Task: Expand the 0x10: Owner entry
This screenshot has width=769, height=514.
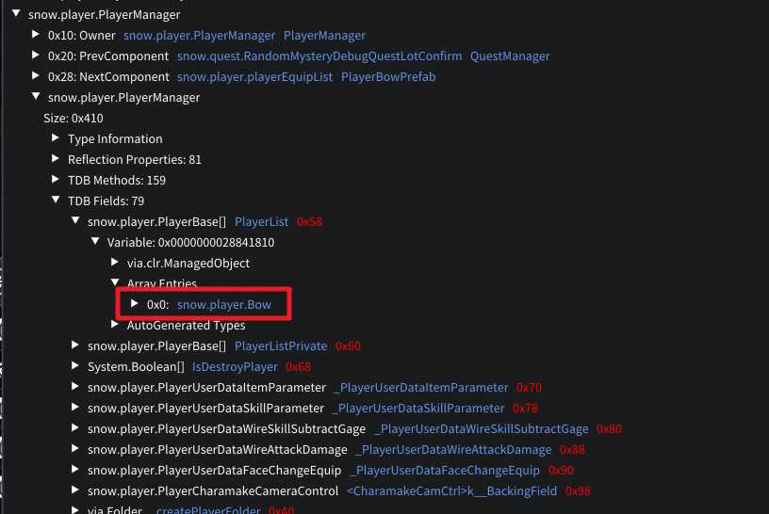Action: [x=37, y=35]
